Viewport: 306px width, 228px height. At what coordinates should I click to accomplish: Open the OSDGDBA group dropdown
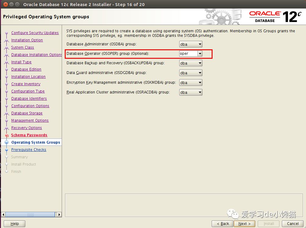point(191,73)
